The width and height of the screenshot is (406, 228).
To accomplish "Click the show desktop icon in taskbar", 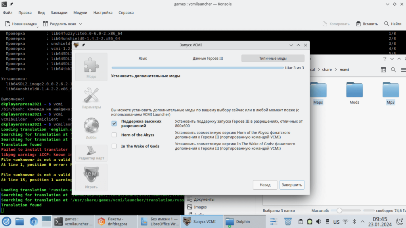I will pos(46,222).
